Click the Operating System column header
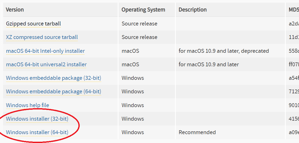The height and width of the screenshot is (143, 299). [x=144, y=10]
